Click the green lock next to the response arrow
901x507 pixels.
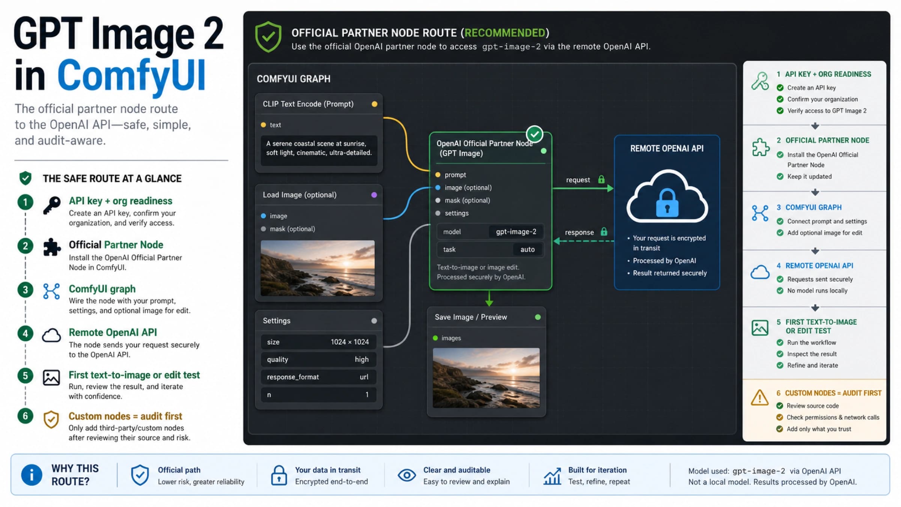tap(604, 231)
